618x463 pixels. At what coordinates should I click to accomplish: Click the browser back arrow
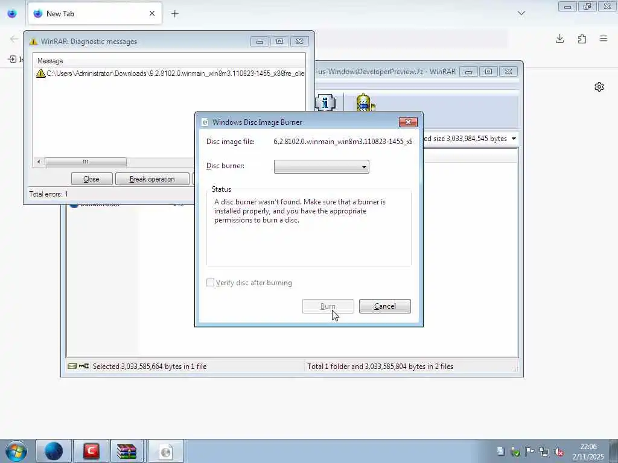coord(14,39)
